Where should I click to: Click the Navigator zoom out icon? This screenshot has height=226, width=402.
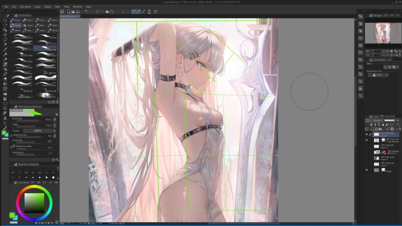384,51
